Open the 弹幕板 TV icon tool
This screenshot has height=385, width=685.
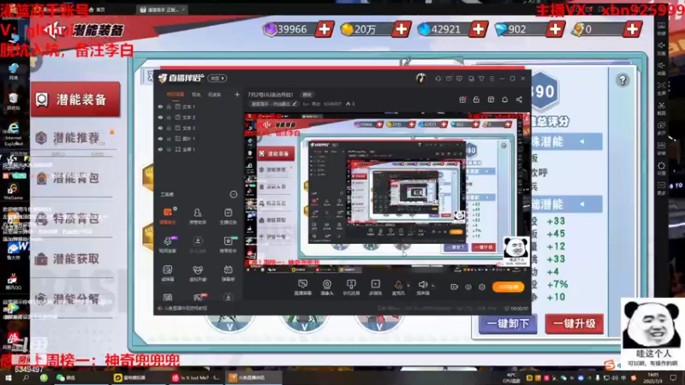228,273
